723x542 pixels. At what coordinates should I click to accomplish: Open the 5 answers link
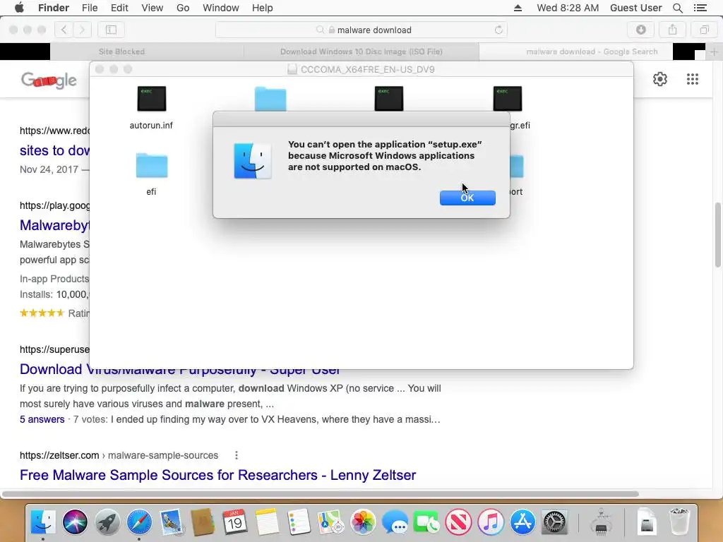click(42, 419)
